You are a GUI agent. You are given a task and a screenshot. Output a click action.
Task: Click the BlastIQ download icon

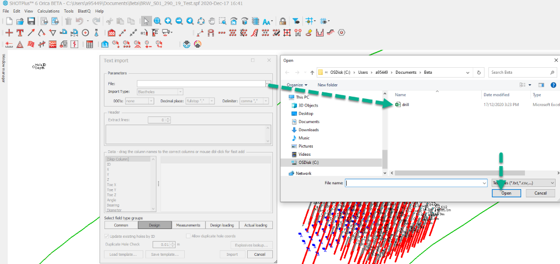(x=186, y=44)
